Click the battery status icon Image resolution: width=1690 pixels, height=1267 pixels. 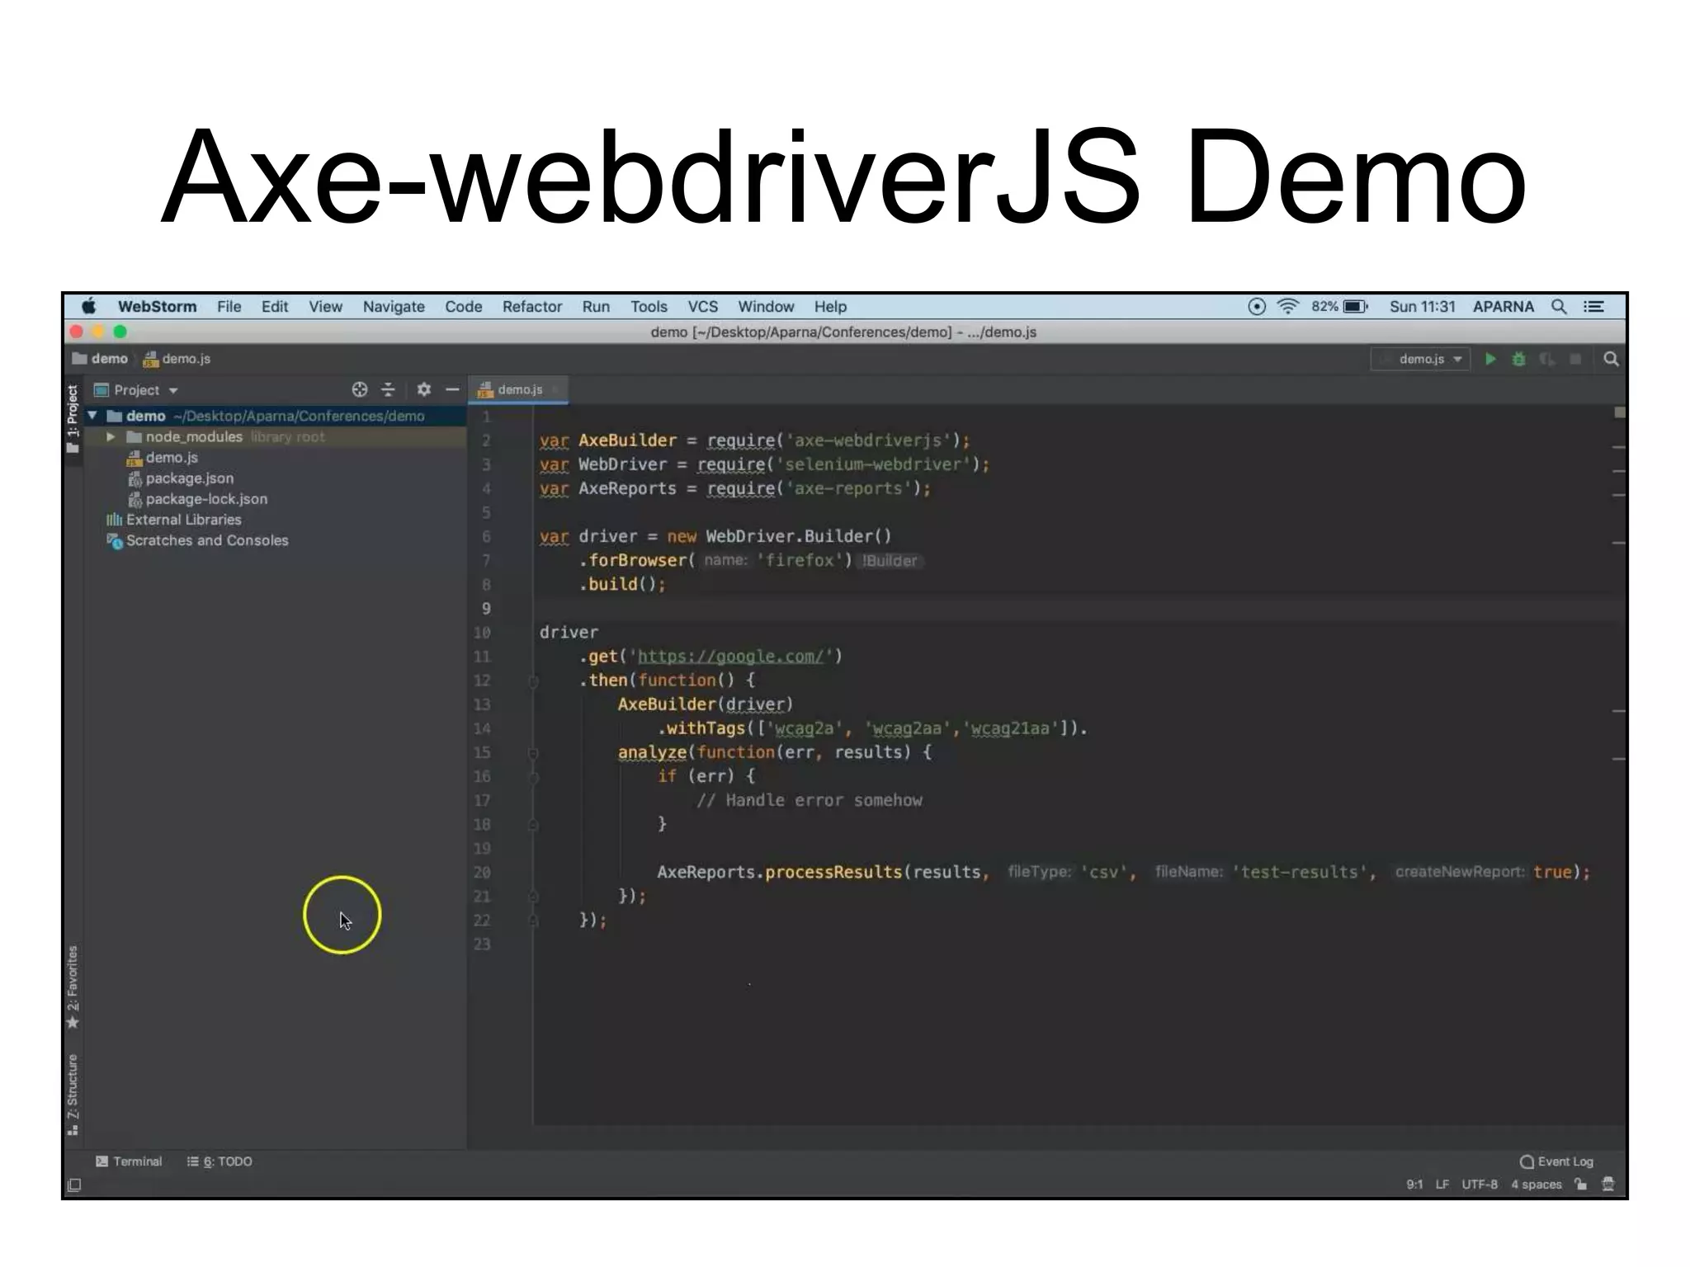click(x=1355, y=307)
